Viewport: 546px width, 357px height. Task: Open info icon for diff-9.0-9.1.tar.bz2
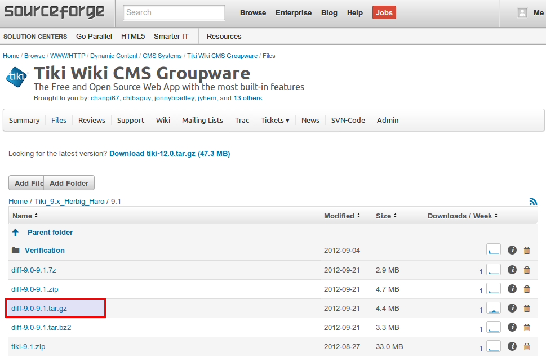[512, 327]
